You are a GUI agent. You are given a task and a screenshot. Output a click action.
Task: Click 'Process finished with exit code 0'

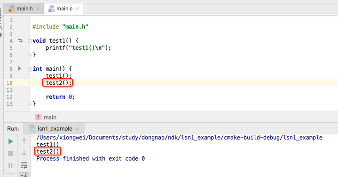point(91,159)
